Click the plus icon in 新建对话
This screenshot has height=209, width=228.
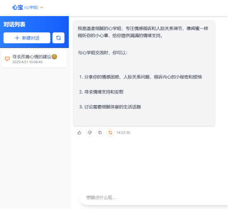[x=17, y=38]
